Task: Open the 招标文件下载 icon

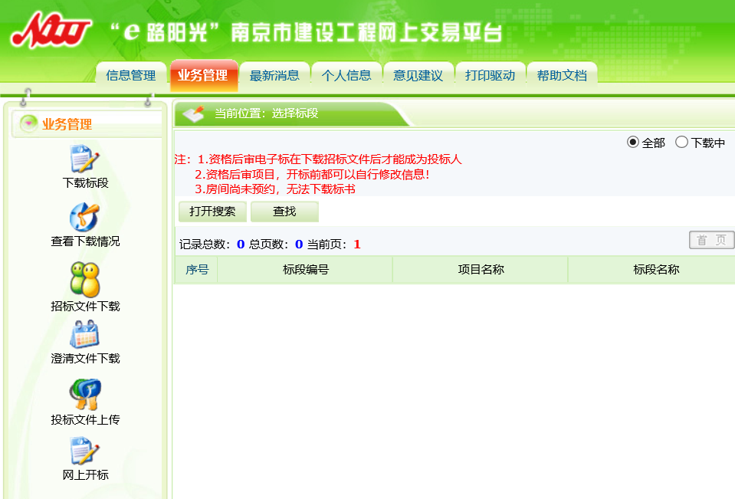Action: (85, 280)
